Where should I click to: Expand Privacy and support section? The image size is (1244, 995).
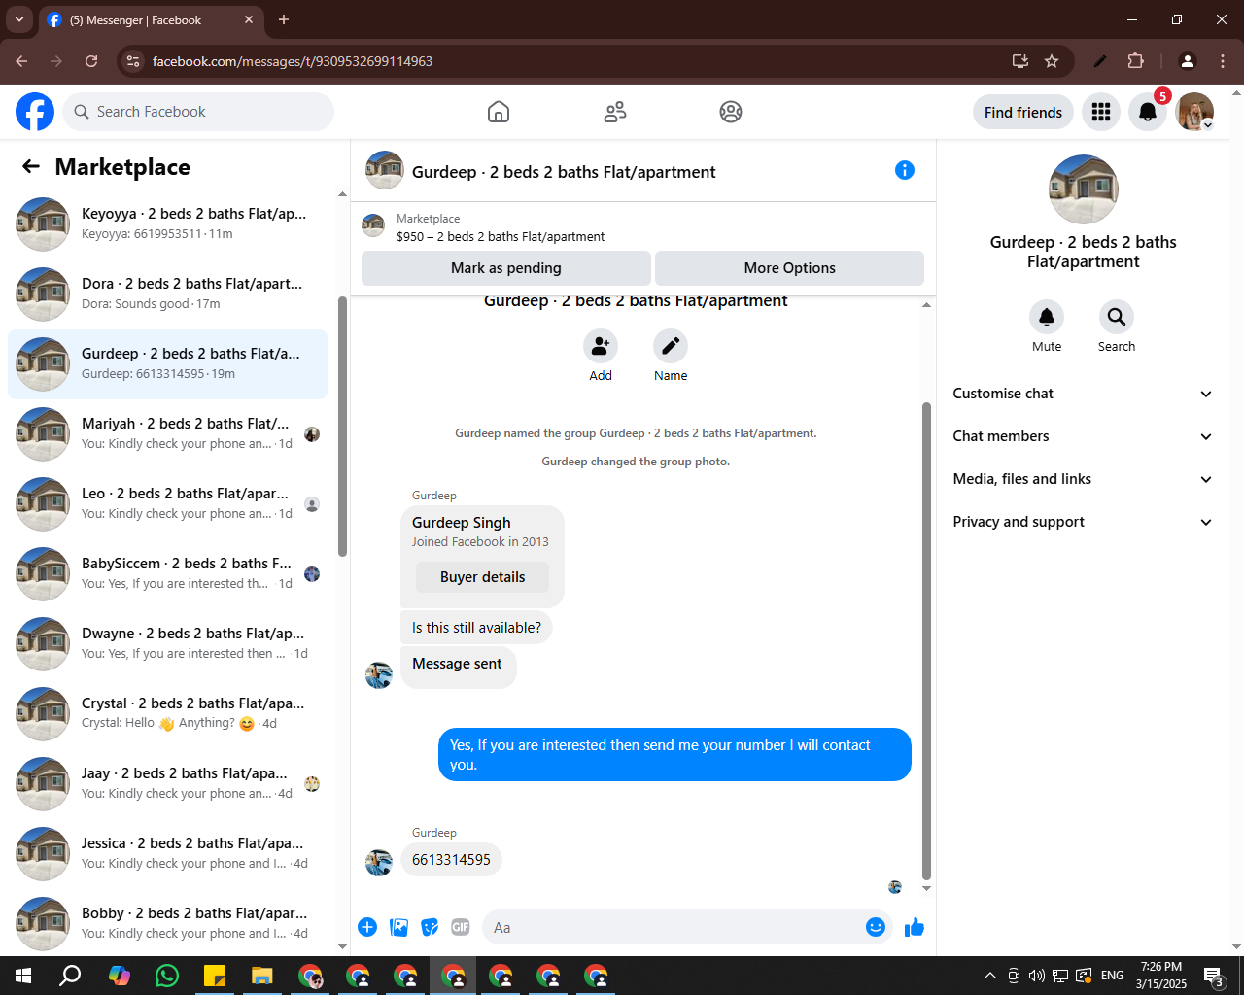[1083, 522]
